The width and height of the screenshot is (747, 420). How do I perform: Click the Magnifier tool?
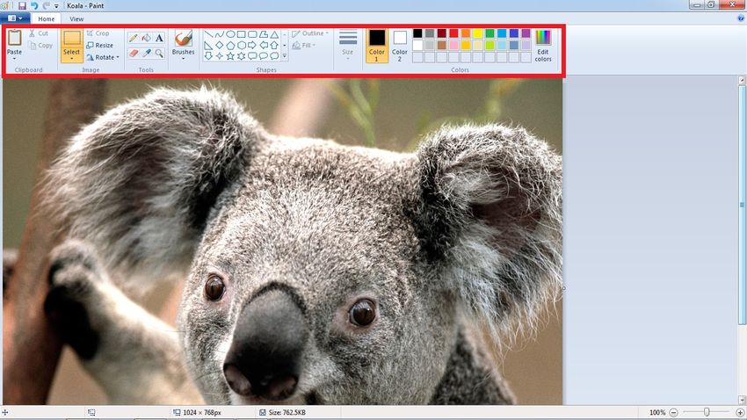pyautogui.click(x=159, y=54)
